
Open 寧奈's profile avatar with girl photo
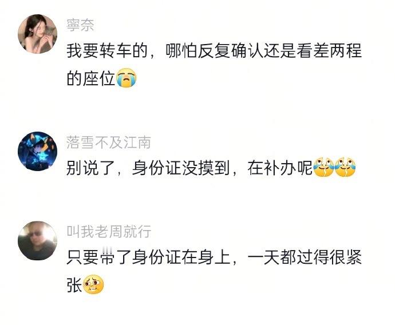pos(38,34)
